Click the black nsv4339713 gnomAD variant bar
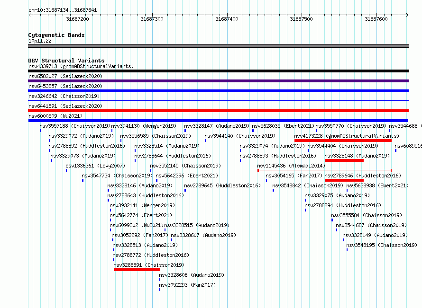Screen dimensions: 422x308 (x=218, y=71)
